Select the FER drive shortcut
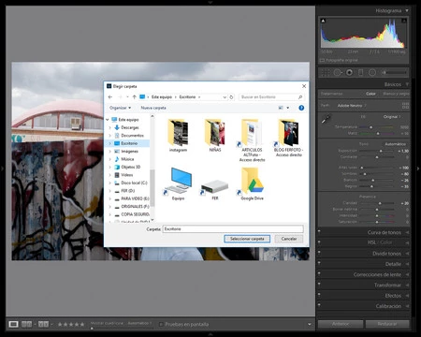421x337 pixels. [215, 190]
